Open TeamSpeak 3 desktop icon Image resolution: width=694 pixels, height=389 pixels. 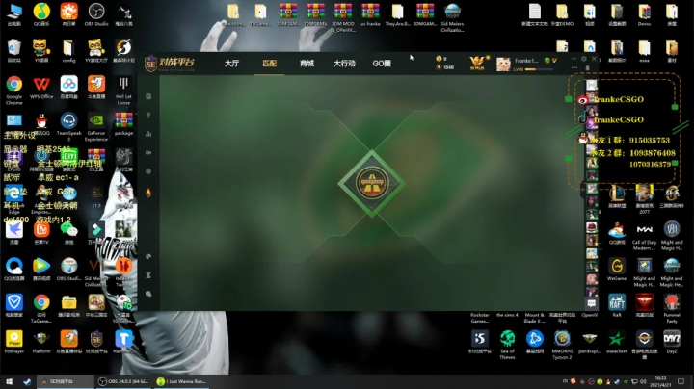68,126
